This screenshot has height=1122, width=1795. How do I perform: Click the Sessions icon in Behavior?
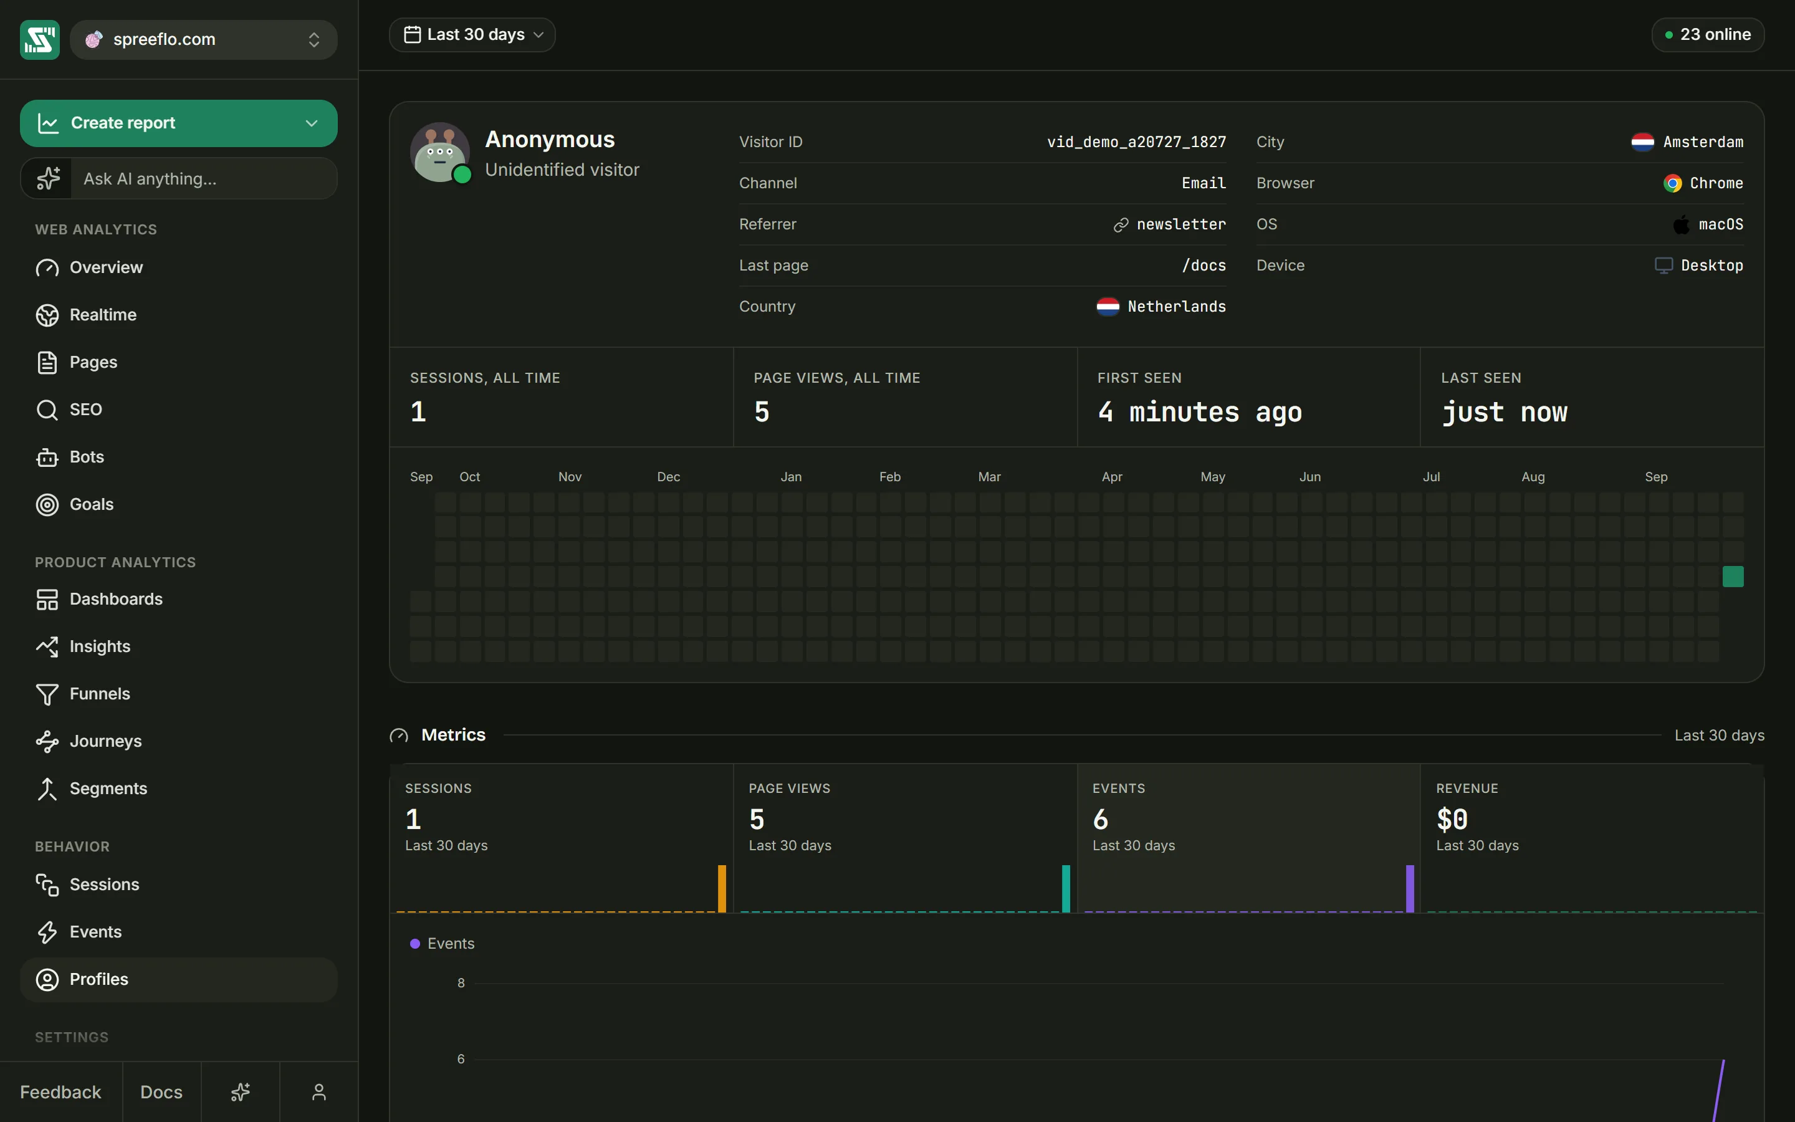(47, 885)
